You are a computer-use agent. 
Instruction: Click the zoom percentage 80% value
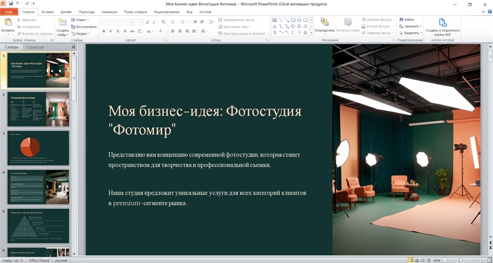(437, 261)
